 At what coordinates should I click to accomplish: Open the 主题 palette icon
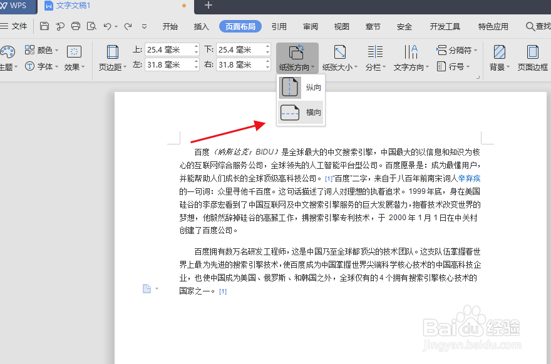click(8, 53)
